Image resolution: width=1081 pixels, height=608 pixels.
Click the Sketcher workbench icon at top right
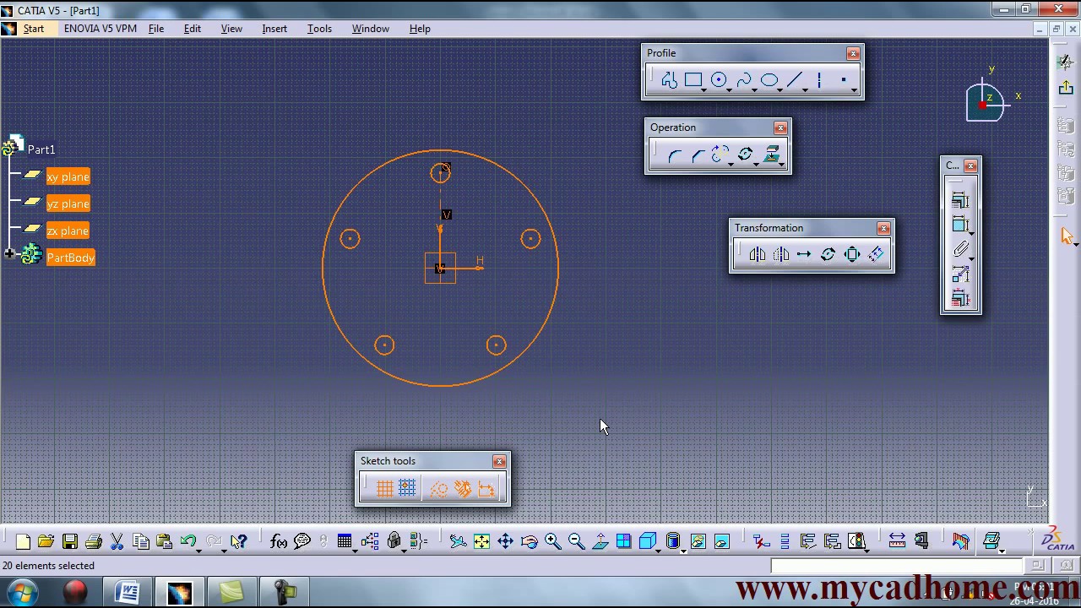click(x=1066, y=61)
